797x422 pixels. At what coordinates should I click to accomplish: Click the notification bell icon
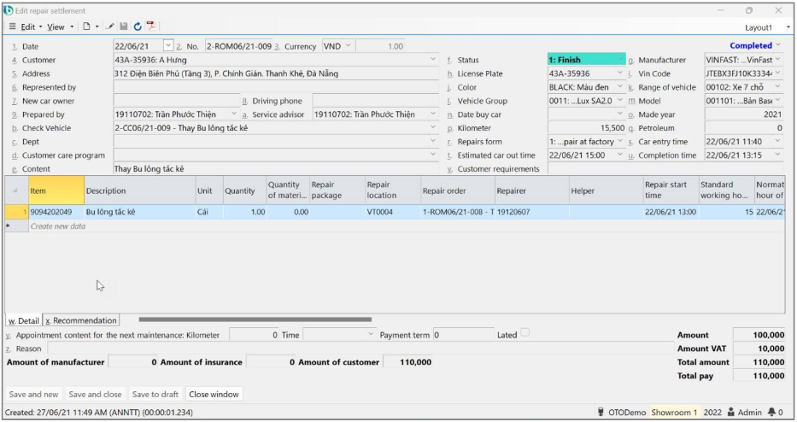(771, 412)
